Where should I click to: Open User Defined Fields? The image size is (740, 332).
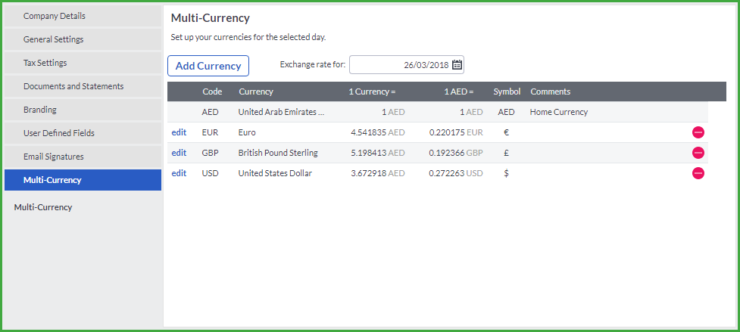(x=83, y=133)
